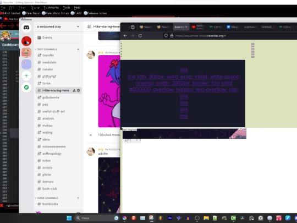The height and width of the screenshot is (223, 297).
Task: Click the padlock site info icon
Action: (x=172, y=36)
